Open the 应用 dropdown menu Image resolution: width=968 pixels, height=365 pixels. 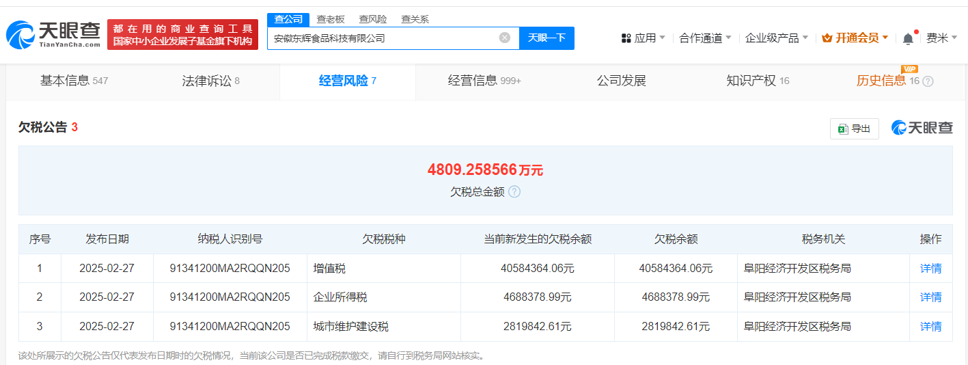643,38
